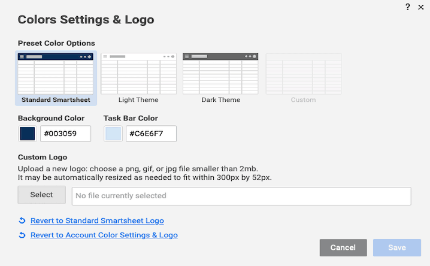Pick the Dark Theme preset preview
The image size is (430, 266).
(x=220, y=74)
